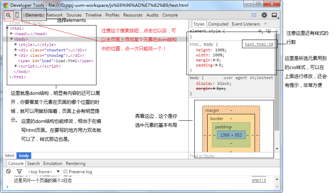The height and width of the screenshot is (193, 336).
Task: Click the Chrome logo in title bar
Action: coord(6,5)
